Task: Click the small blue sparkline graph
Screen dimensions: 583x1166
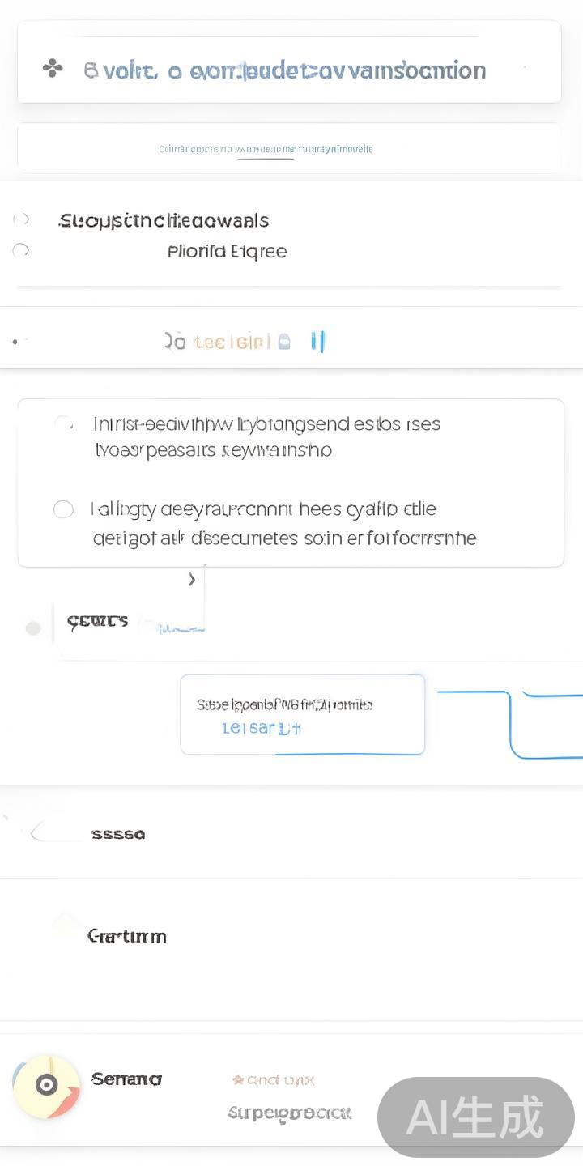Action: click(x=180, y=628)
